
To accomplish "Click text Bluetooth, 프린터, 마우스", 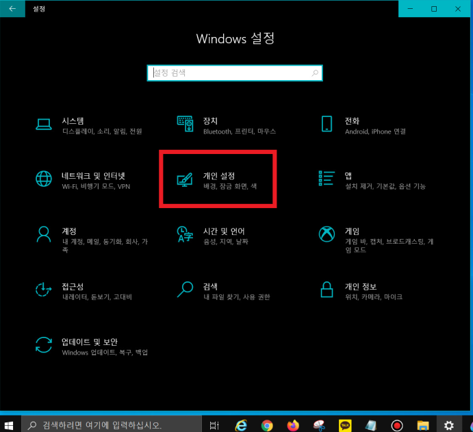I will pyautogui.click(x=240, y=131).
